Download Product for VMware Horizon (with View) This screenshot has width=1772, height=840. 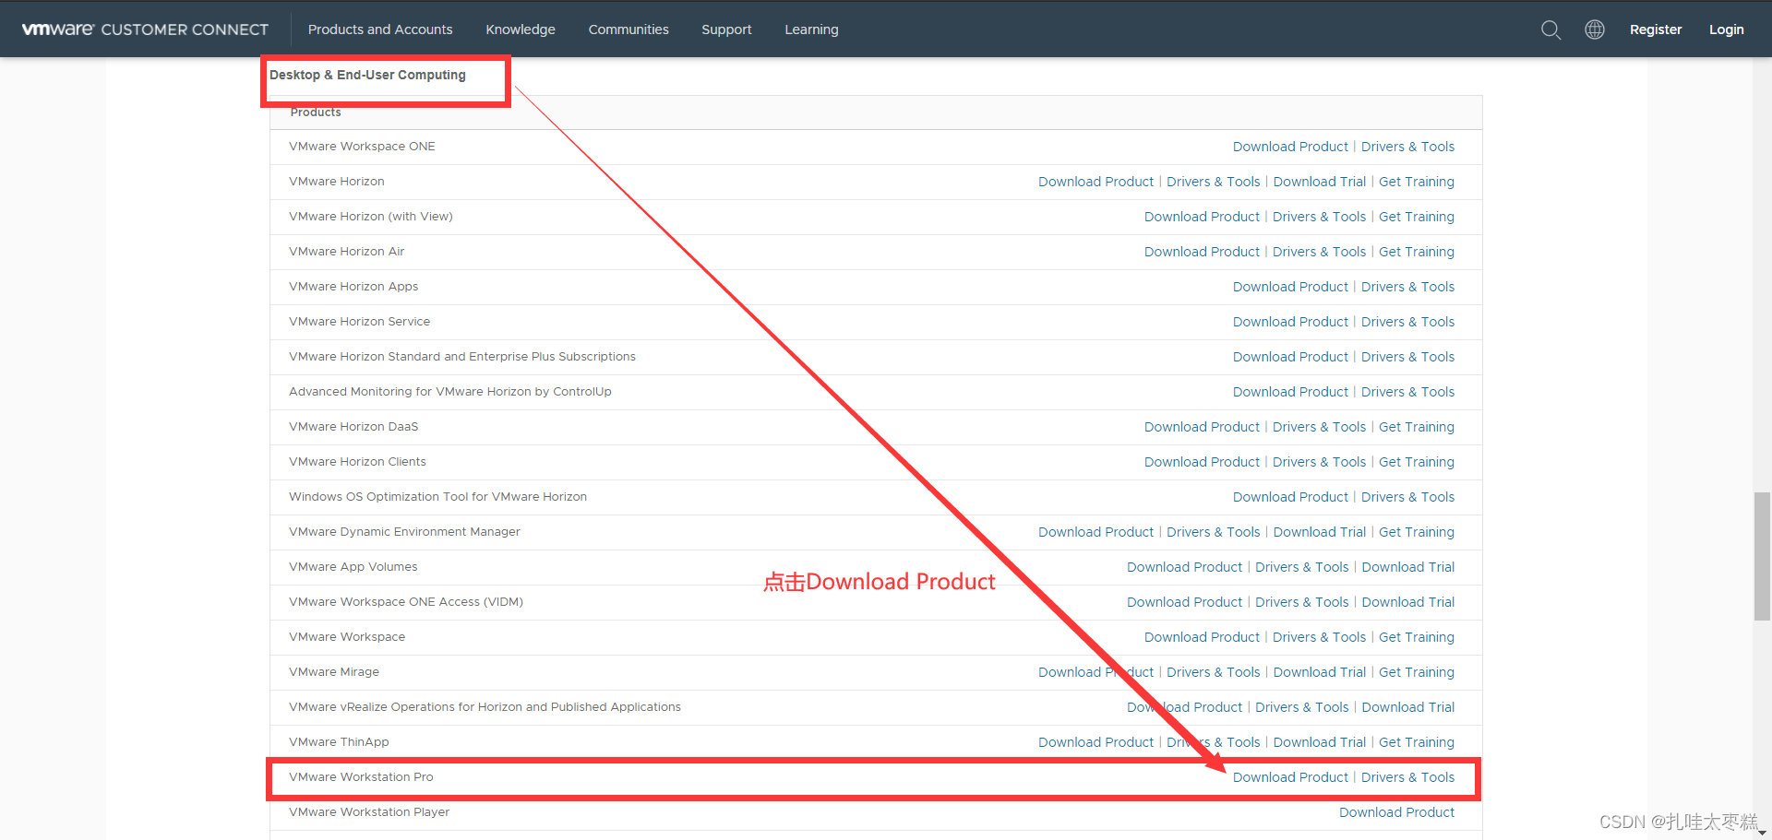tap(1202, 217)
